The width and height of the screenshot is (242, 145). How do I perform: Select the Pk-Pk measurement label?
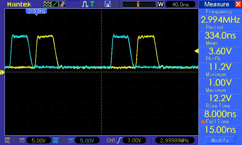[213, 59]
